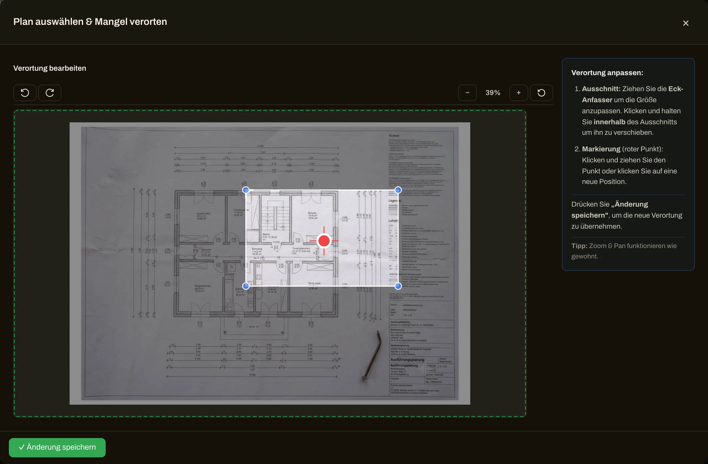The width and height of the screenshot is (708, 464).
Task: Rotate the plan counter-clockwise
Action: click(x=25, y=93)
